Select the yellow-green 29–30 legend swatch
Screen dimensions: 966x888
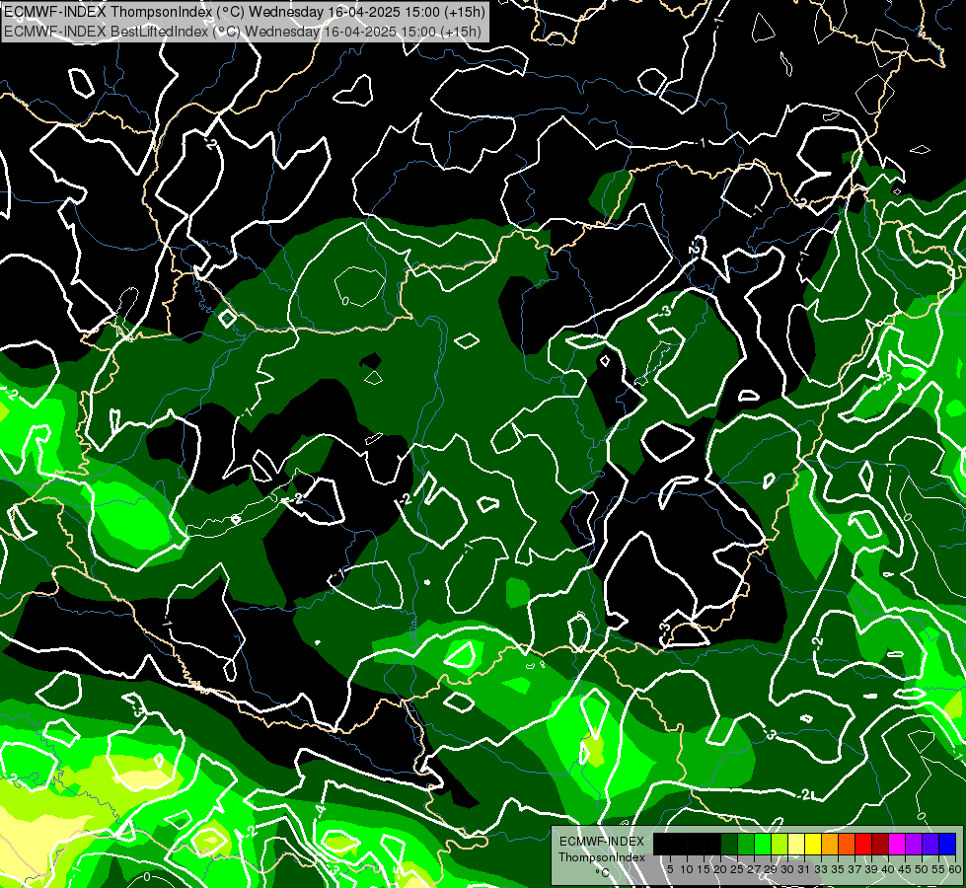[780, 844]
